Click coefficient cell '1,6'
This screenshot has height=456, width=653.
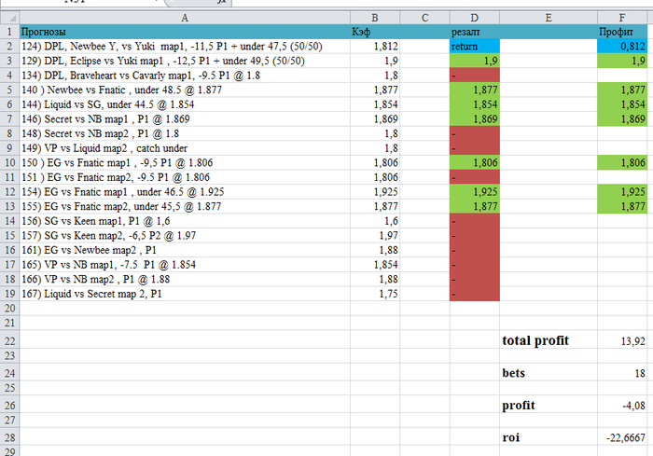375,221
